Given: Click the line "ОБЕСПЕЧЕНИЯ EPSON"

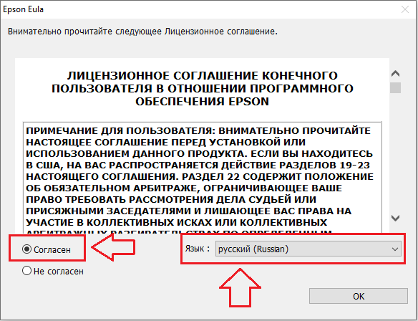Looking at the screenshot, I should [203, 102].
